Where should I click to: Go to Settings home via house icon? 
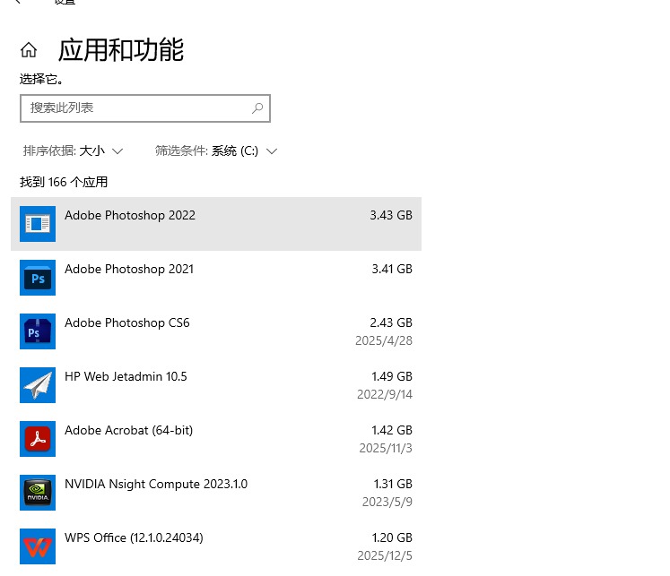coord(29,50)
